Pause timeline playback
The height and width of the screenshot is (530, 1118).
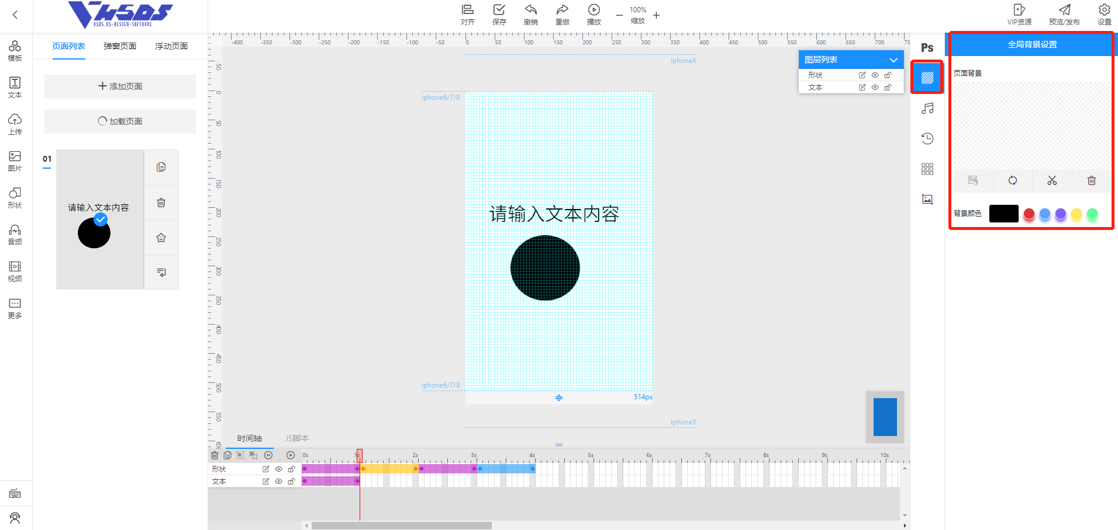[268, 455]
